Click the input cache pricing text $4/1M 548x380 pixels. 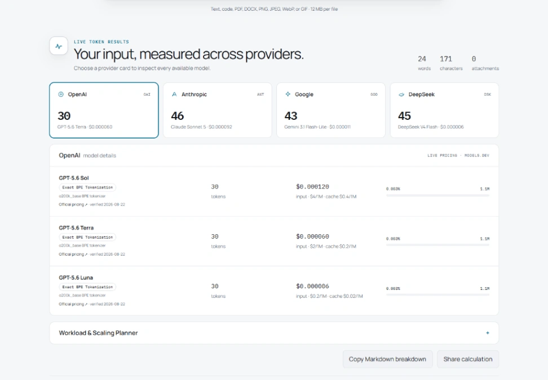coord(326,197)
